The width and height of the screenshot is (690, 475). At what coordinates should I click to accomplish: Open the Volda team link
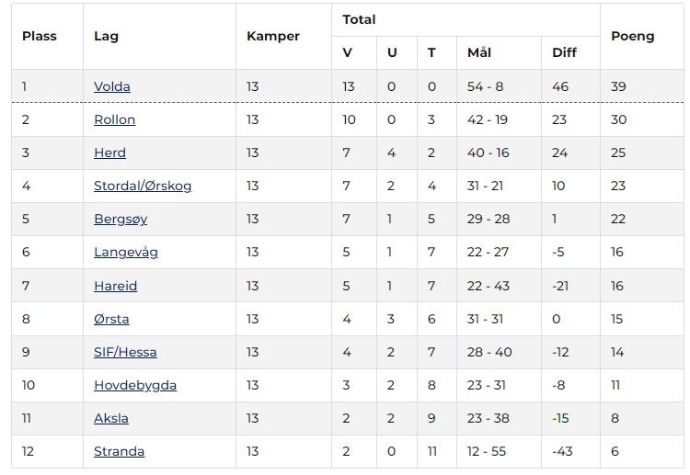pyautogui.click(x=112, y=86)
